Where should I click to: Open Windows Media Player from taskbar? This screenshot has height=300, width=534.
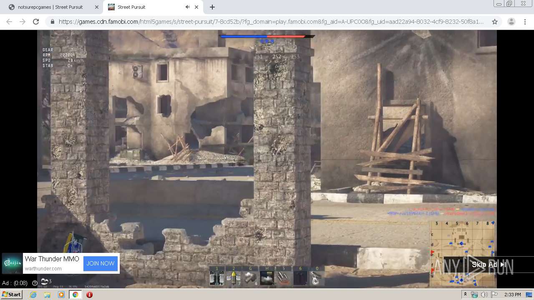point(61,295)
